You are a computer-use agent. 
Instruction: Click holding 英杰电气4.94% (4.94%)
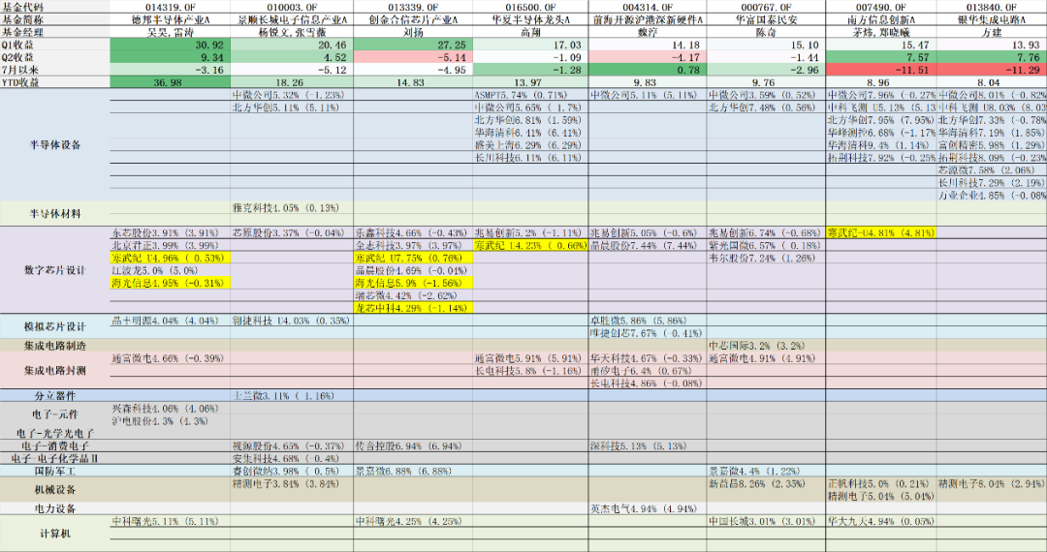pyautogui.click(x=645, y=508)
